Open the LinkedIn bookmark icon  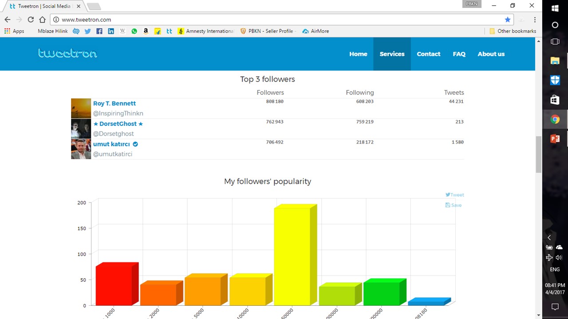tap(111, 31)
